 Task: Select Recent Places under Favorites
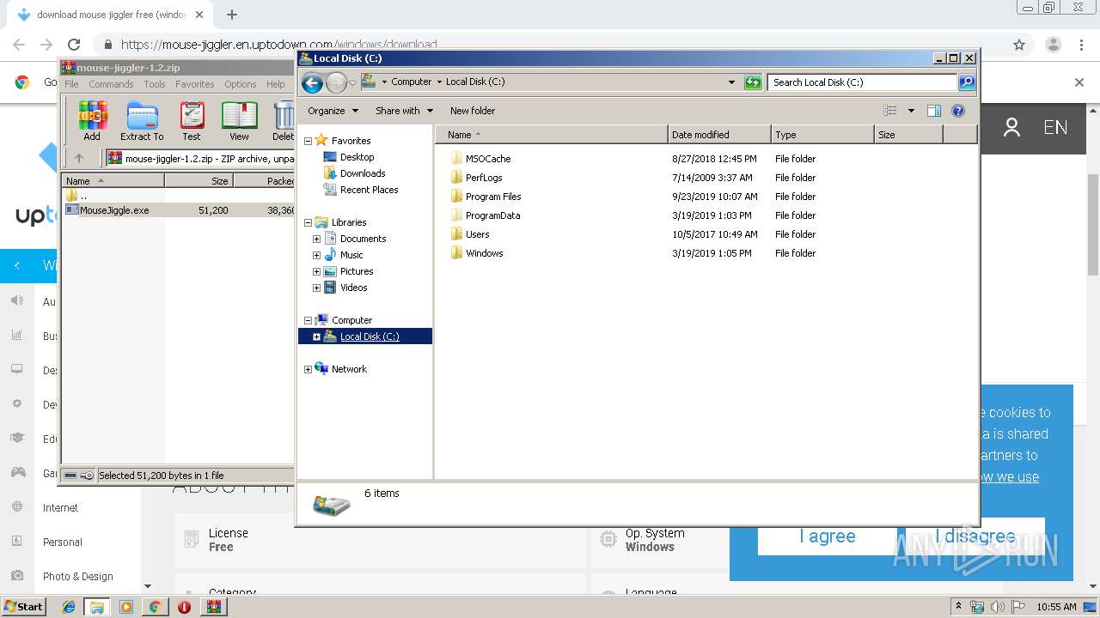pos(369,190)
